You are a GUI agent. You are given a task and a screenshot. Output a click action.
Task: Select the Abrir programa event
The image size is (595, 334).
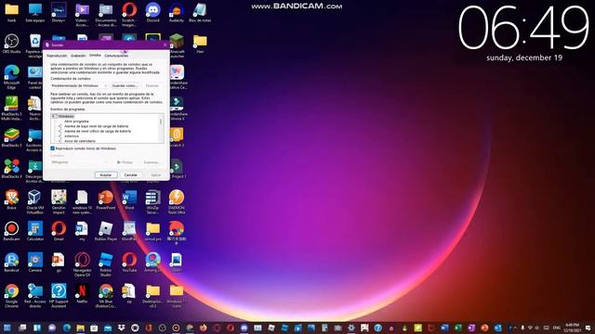76,122
